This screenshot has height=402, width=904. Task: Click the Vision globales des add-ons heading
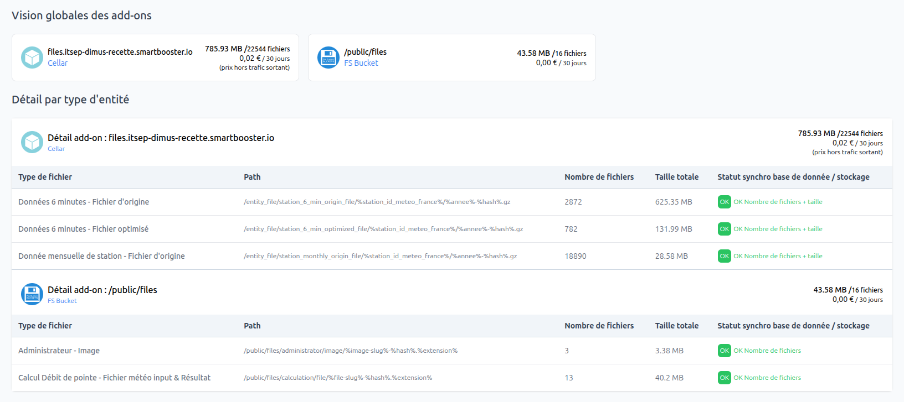[x=81, y=15]
